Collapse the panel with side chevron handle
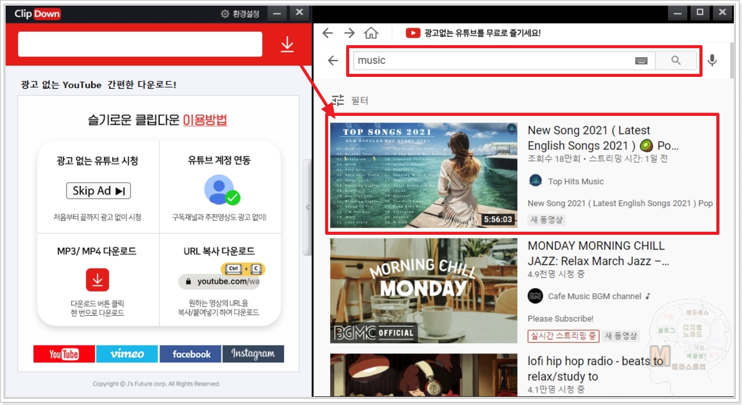 (307, 207)
